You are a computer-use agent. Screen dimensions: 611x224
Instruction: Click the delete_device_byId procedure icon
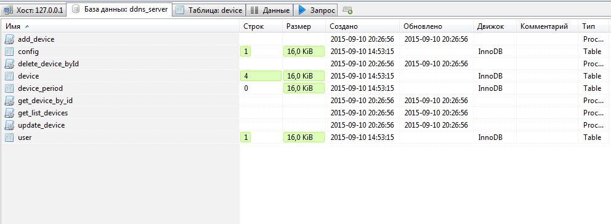[10, 64]
